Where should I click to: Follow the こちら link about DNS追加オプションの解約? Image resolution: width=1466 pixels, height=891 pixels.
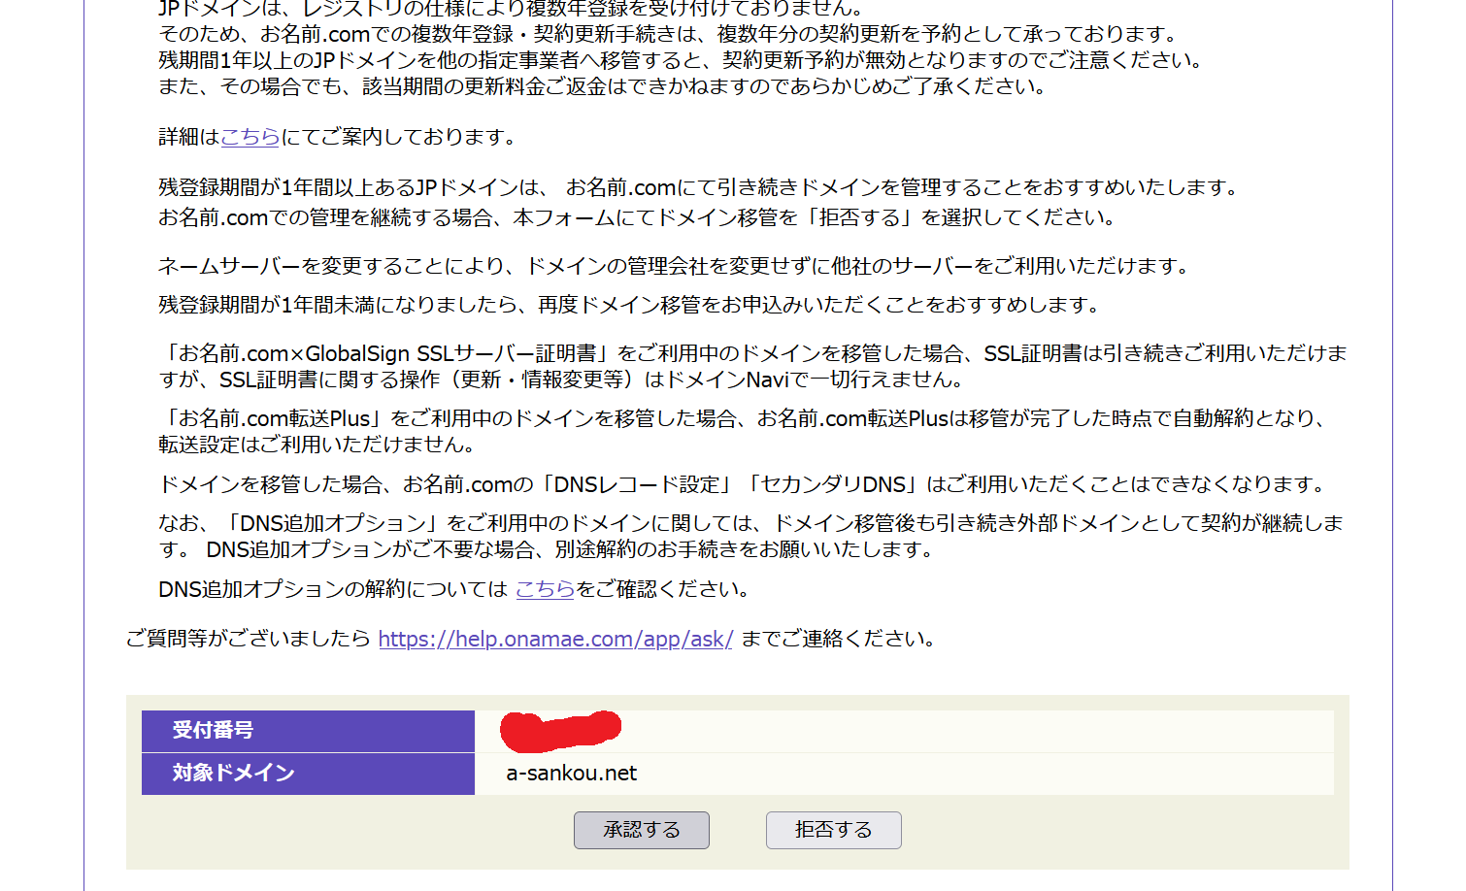coord(545,589)
